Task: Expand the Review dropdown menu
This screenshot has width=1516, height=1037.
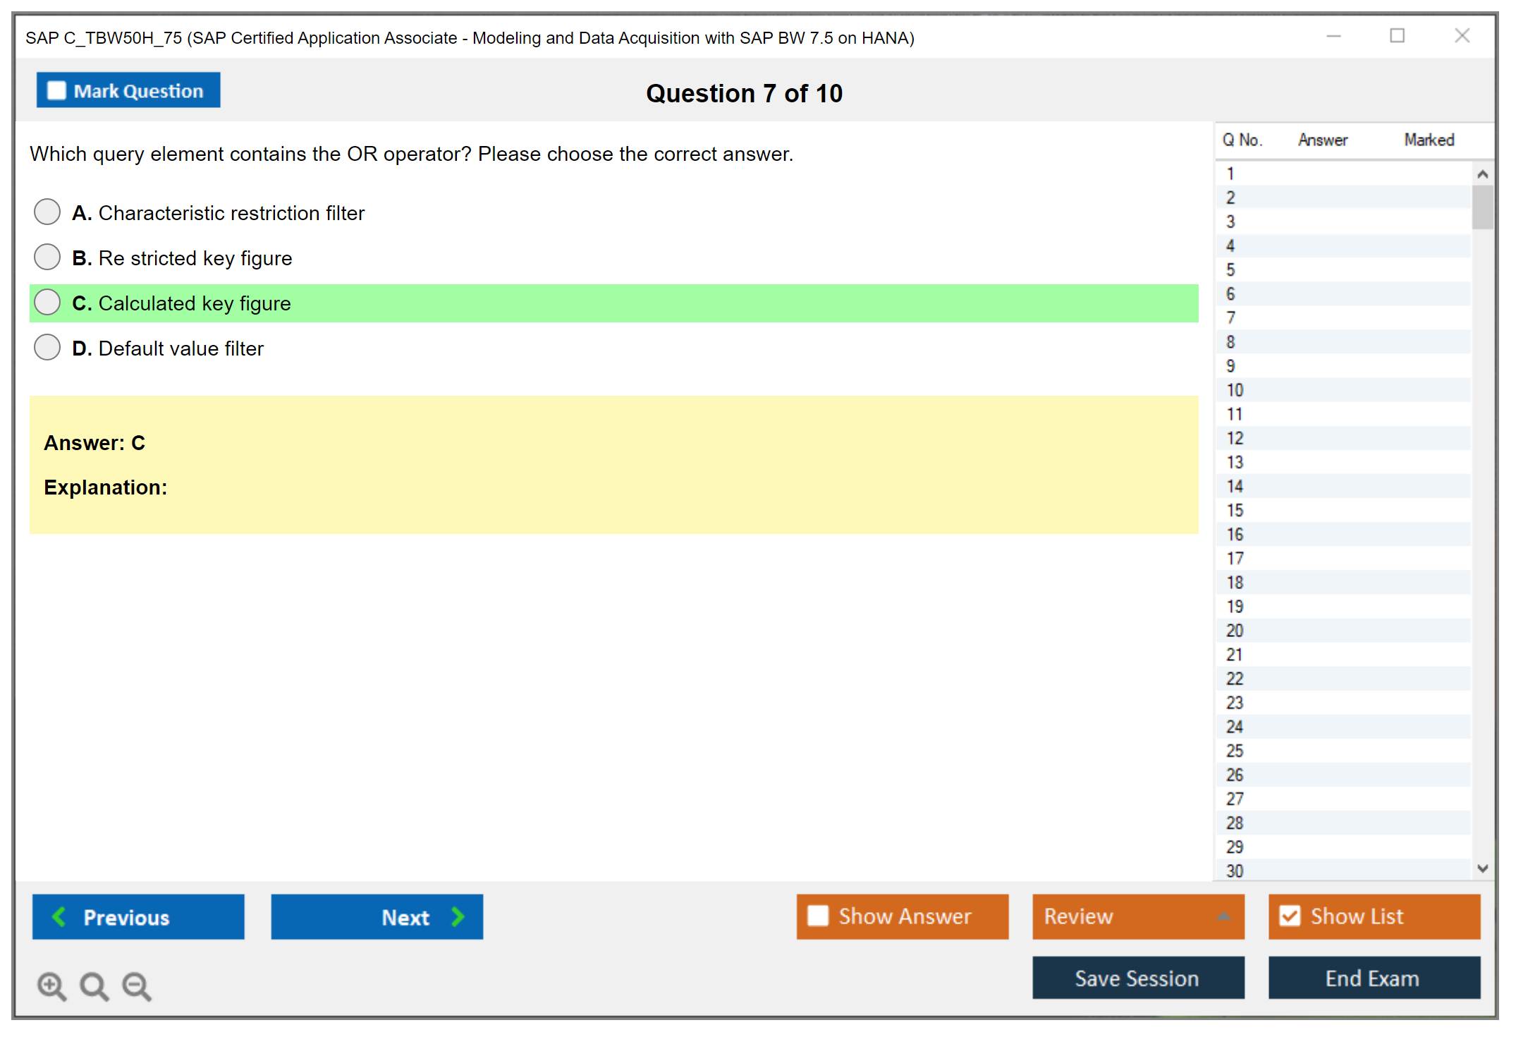Action: click(x=1223, y=916)
